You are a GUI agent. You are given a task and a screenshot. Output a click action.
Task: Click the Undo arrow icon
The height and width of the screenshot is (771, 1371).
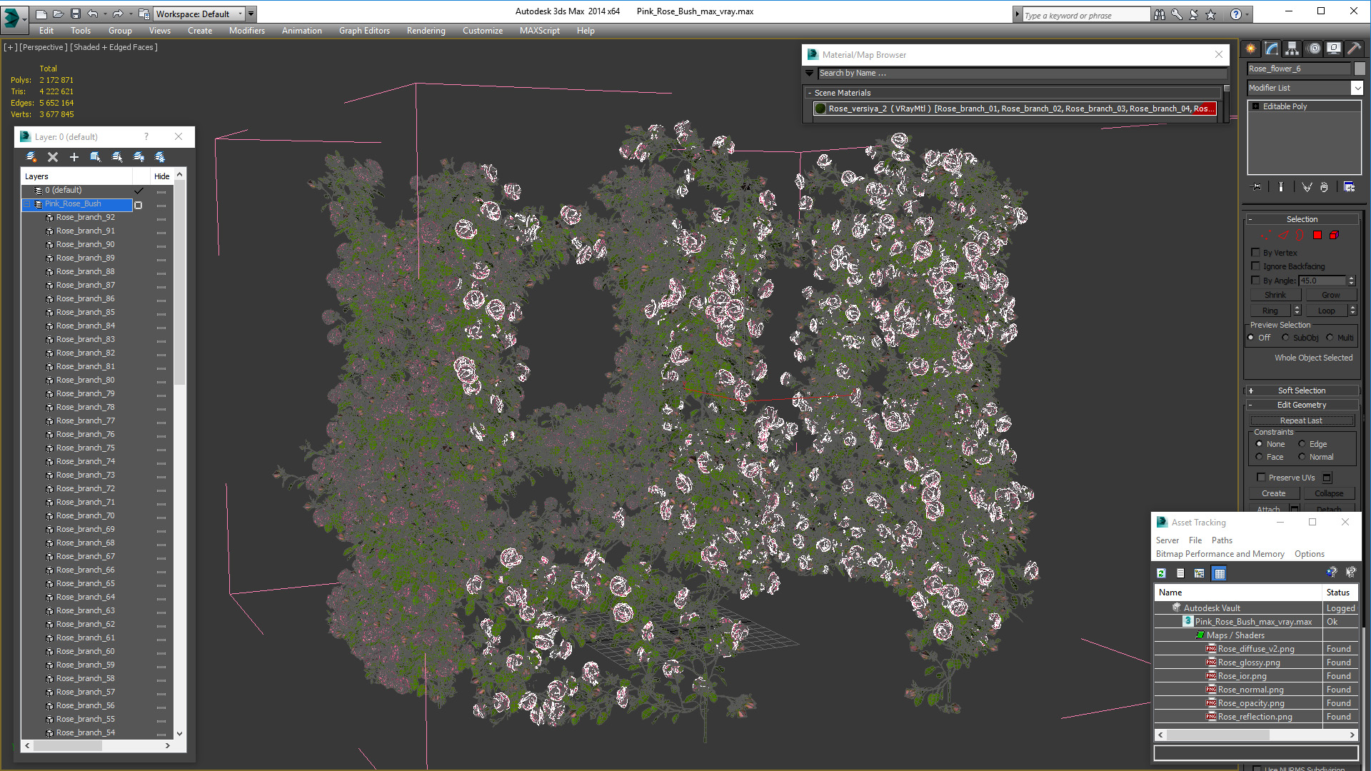pyautogui.click(x=92, y=14)
